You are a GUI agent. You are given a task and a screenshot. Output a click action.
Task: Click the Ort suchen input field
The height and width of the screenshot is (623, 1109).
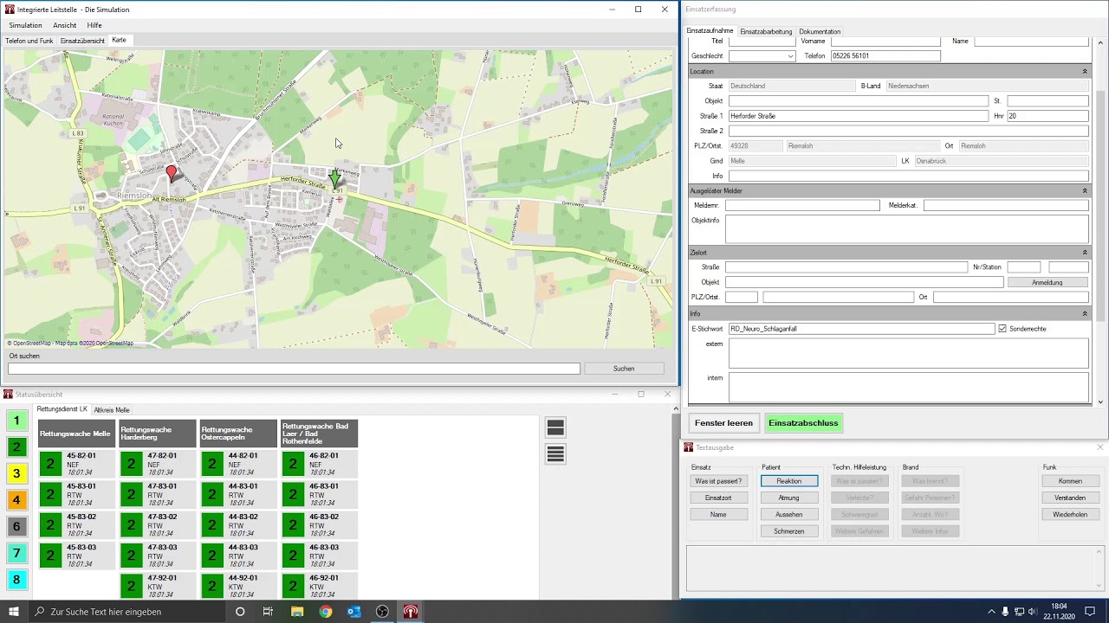click(x=294, y=369)
